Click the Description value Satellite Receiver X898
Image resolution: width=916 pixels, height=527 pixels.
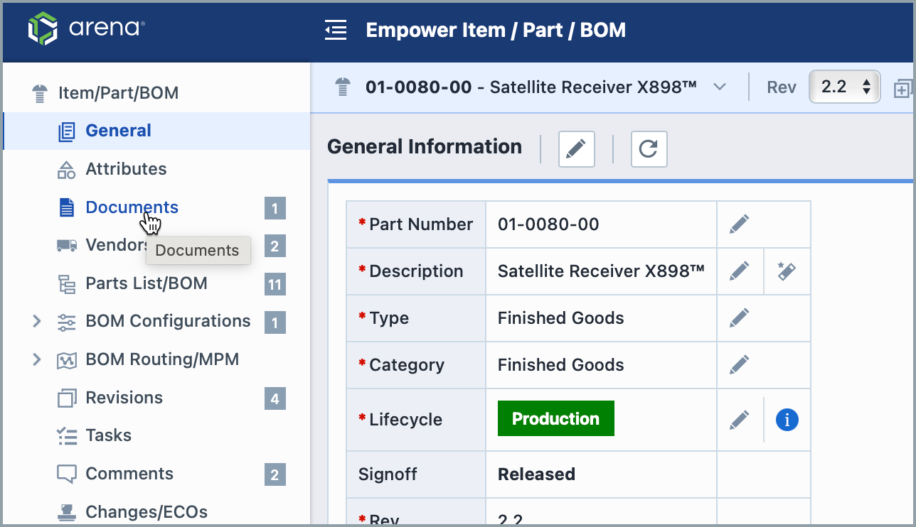pyautogui.click(x=601, y=271)
